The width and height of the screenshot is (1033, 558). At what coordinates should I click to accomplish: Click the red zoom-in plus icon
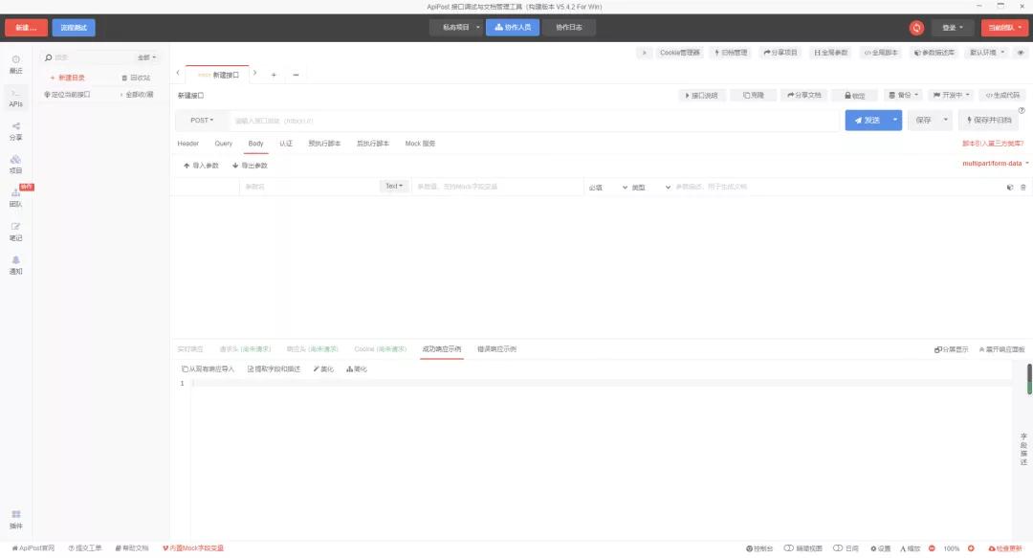coord(971,548)
